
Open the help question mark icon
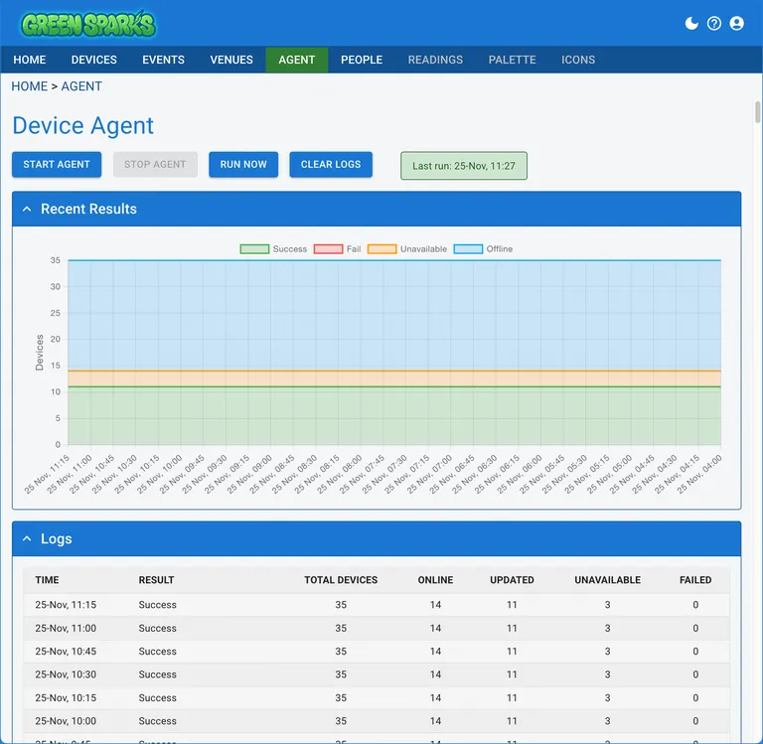[x=714, y=23]
